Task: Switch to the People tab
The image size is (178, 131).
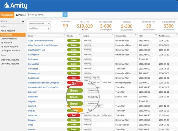Action: (20, 15)
